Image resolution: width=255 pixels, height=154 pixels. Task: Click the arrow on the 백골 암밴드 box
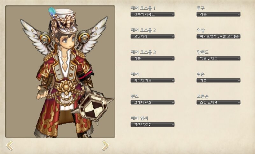click(238, 58)
